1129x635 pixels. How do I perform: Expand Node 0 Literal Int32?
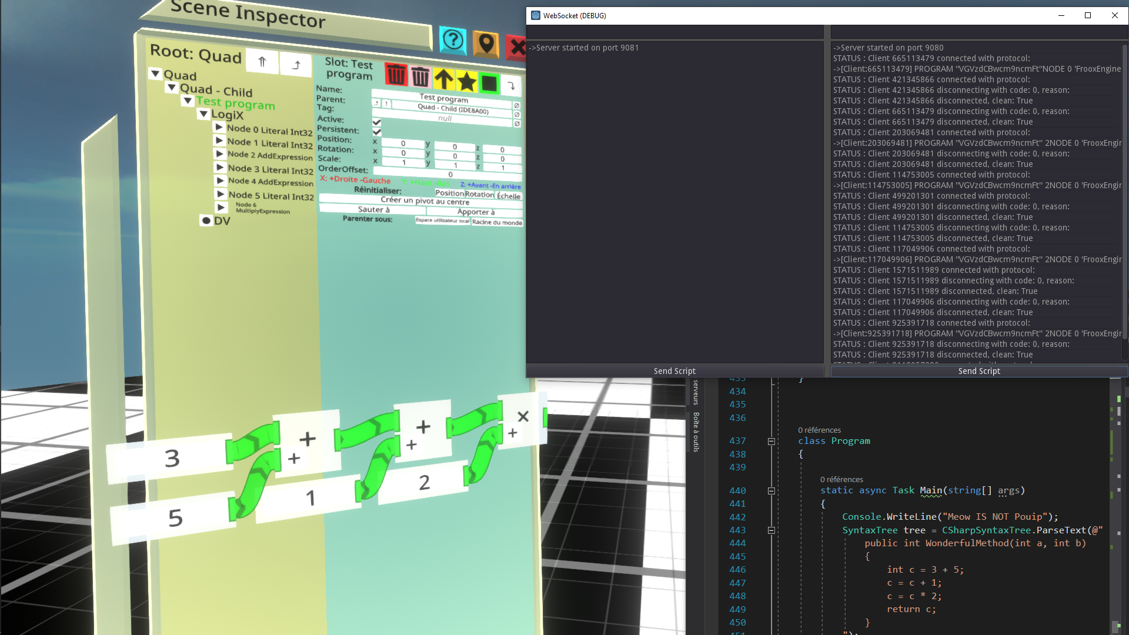point(219,127)
